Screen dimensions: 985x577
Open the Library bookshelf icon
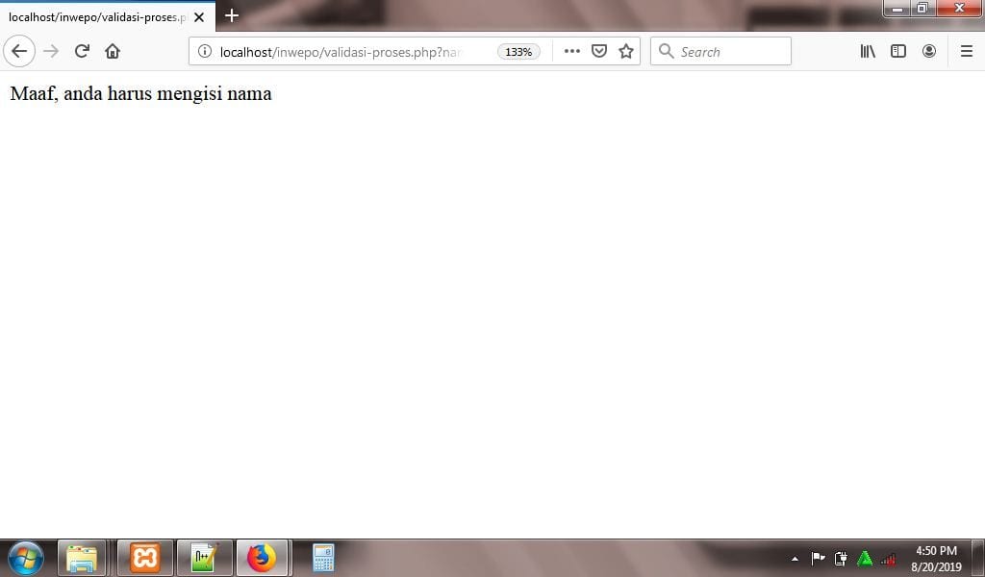[868, 52]
